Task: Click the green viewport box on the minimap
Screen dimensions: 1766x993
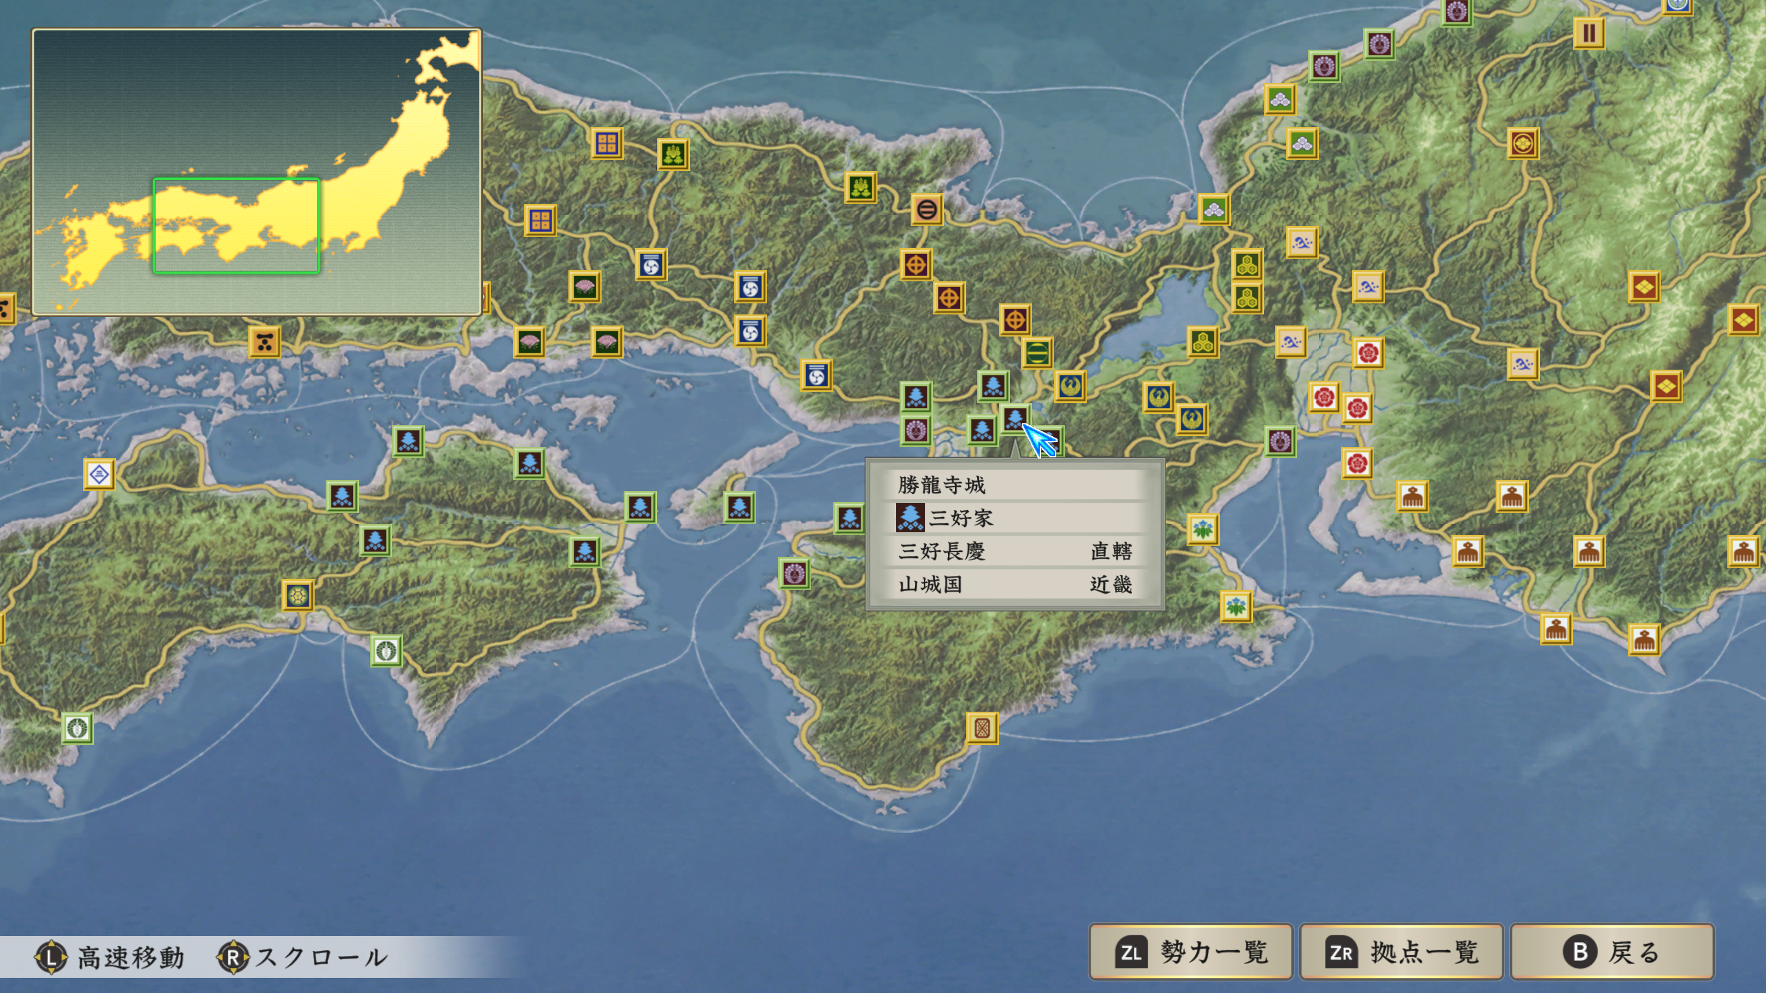Action: 236,225
